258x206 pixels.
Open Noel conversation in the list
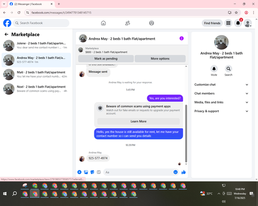(36, 89)
